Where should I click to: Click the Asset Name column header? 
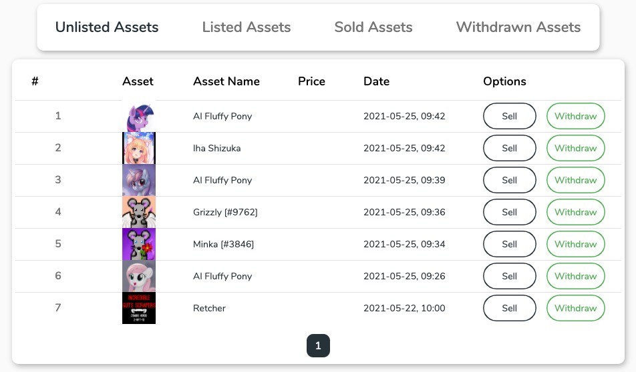[x=226, y=81]
